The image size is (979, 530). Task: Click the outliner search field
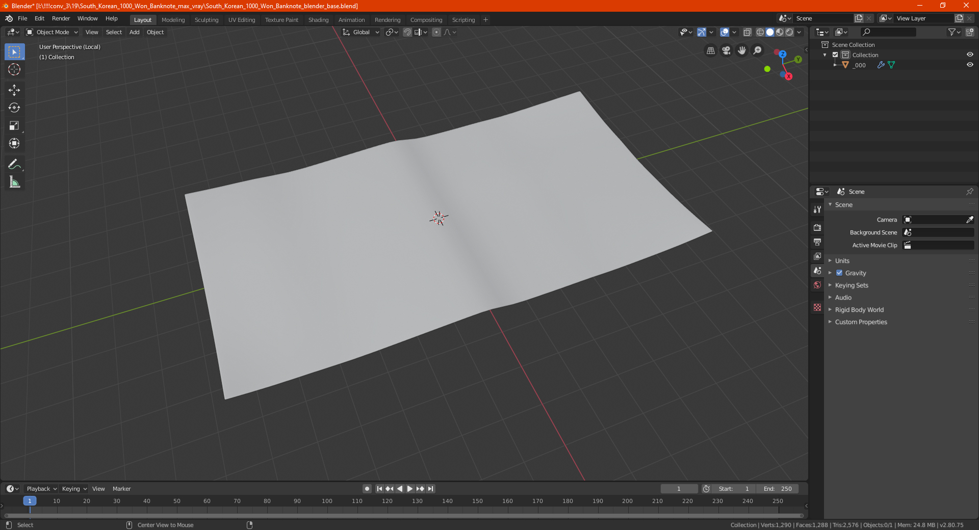coord(888,32)
